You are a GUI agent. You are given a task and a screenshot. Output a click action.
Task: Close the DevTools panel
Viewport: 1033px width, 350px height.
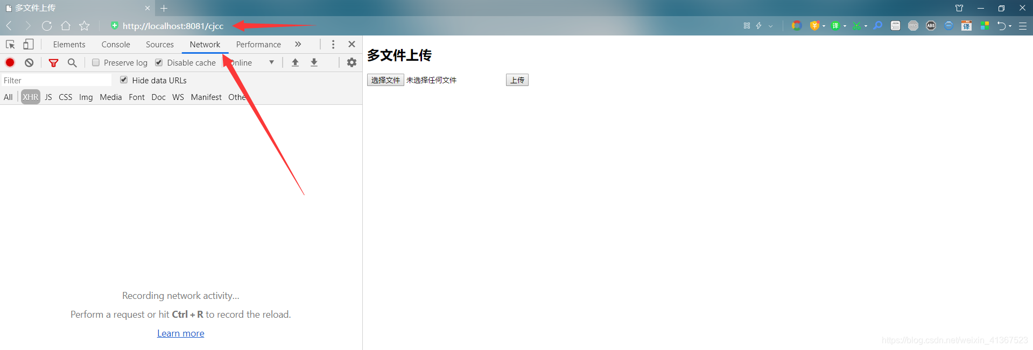click(x=352, y=44)
